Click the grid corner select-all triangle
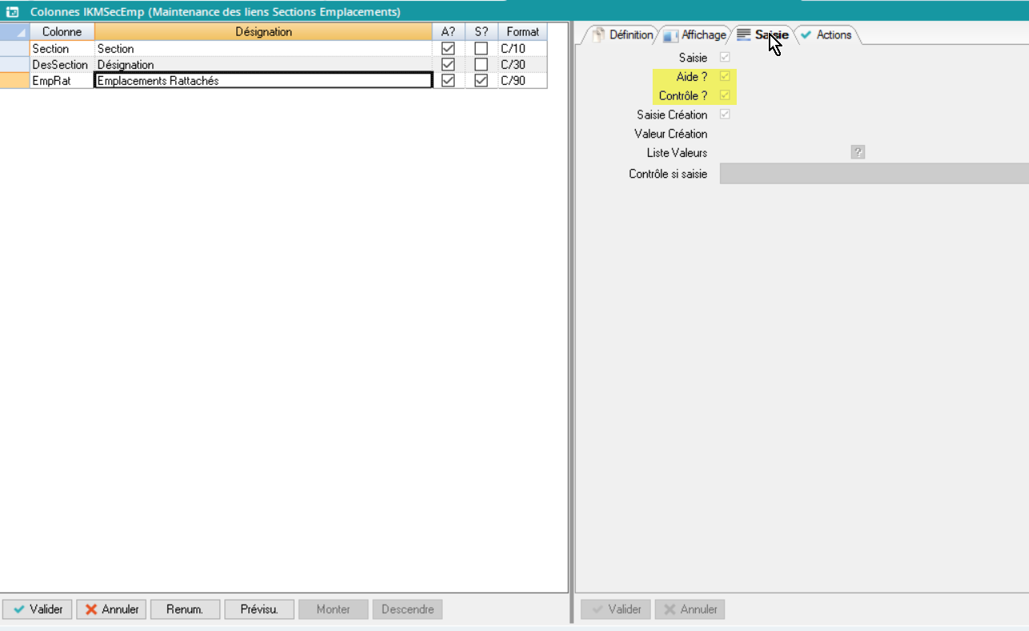The width and height of the screenshot is (1029, 631). (x=14, y=32)
